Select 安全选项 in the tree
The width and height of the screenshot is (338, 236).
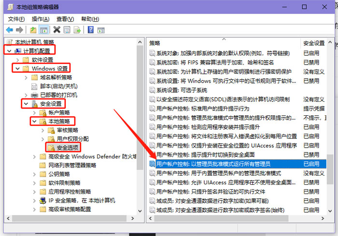coord(68,148)
